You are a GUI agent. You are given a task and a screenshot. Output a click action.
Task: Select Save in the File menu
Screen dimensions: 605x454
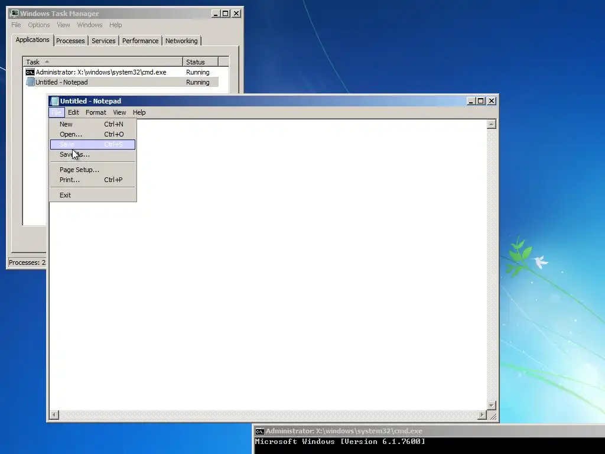[x=93, y=144]
